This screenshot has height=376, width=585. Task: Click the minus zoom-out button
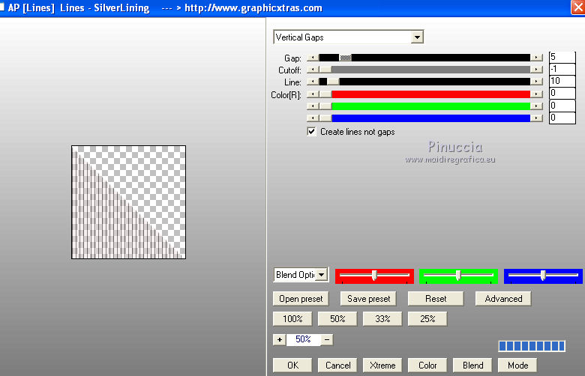pos(327,339)
